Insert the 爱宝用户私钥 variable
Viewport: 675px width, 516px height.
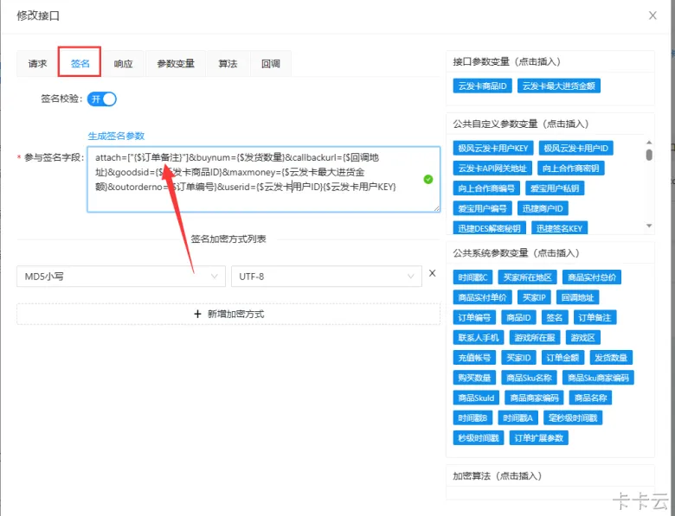coord(555,188)
